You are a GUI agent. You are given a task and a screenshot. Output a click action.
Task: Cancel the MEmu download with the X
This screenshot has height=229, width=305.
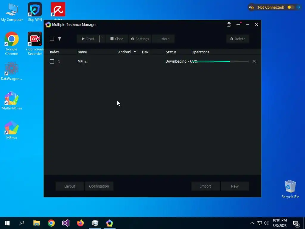point(254,61)
